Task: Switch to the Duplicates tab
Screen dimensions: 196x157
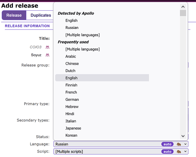Action: pos(41,15)
